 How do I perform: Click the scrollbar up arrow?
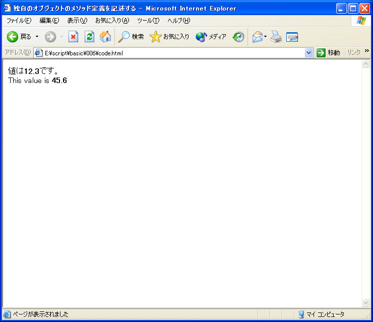click(x=365, y=63)
